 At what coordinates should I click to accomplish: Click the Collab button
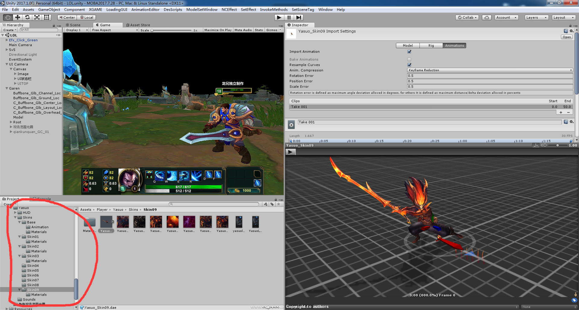pyautogui.click(x=467, y=17)
